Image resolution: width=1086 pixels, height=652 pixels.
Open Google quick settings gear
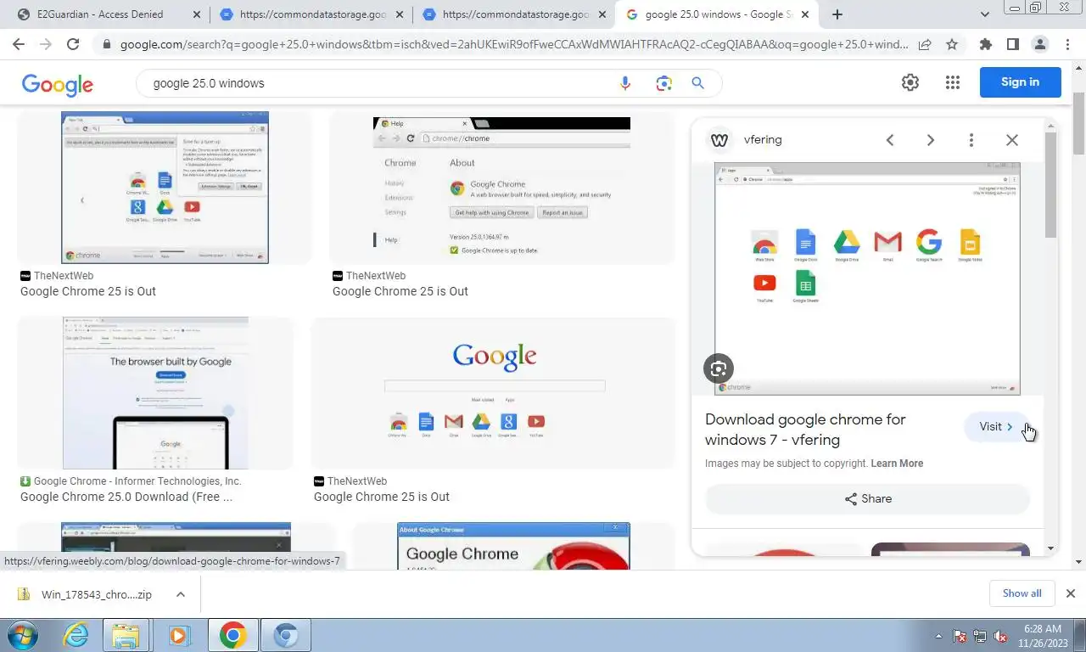(910, 82)
